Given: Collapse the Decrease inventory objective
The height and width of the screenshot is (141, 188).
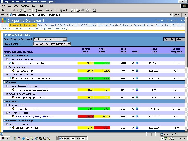Looking at the screenshot, I should (x=7, y=105).
